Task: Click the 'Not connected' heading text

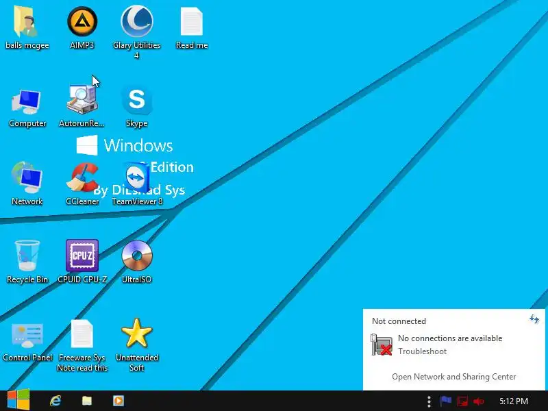Action: (399, 321)
